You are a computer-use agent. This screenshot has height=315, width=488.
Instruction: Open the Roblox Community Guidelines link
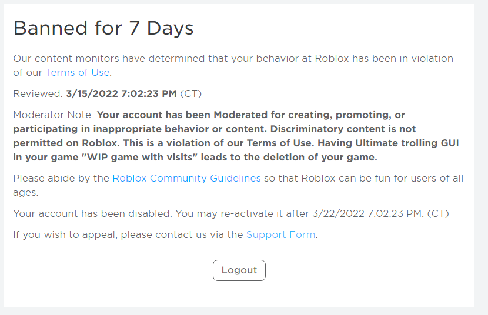coord(186,179)
